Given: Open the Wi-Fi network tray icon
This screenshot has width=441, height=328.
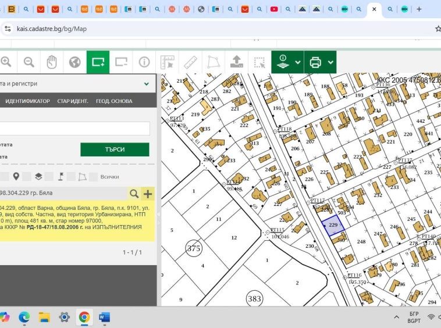Looking at the screenshot, I should 431,317.
